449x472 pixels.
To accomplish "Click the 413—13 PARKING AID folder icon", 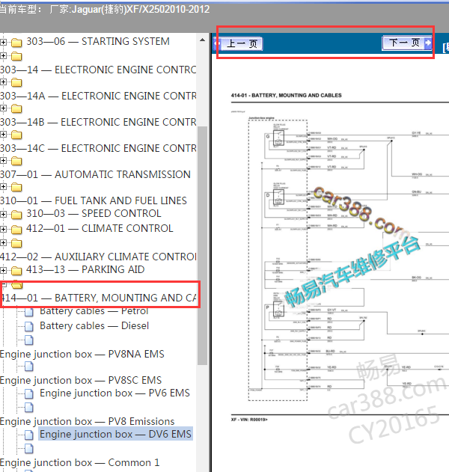I will tap(16, 271).
